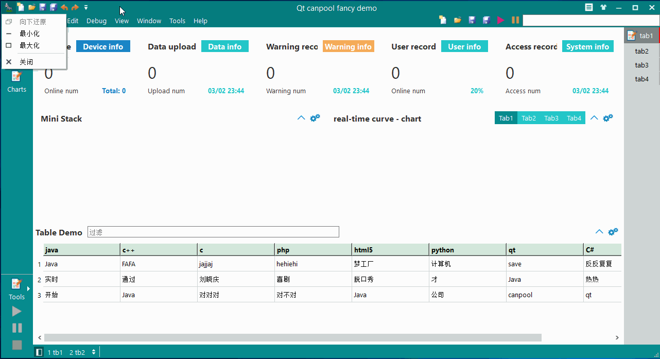Open the skin (t-shirt) theme icon
Viewport: 660px width, 359px height.
click(x=603, y=8)
